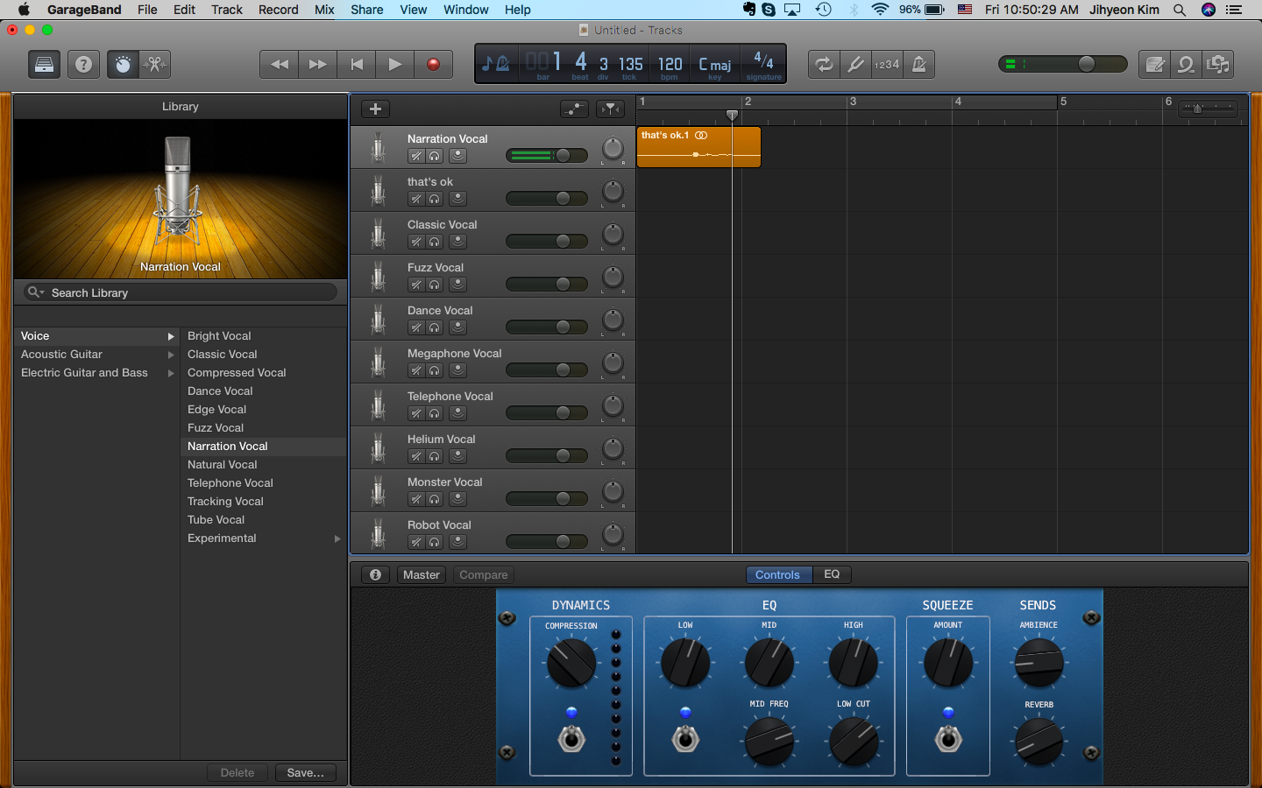Viewport: 1262px width, 788px height.
Task: Open Quick Help question mark button
Action: tap(84, 65)
